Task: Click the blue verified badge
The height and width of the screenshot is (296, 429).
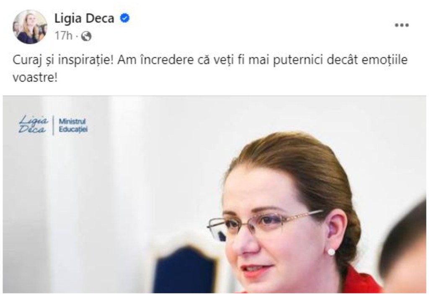Action: coord(125,18)
